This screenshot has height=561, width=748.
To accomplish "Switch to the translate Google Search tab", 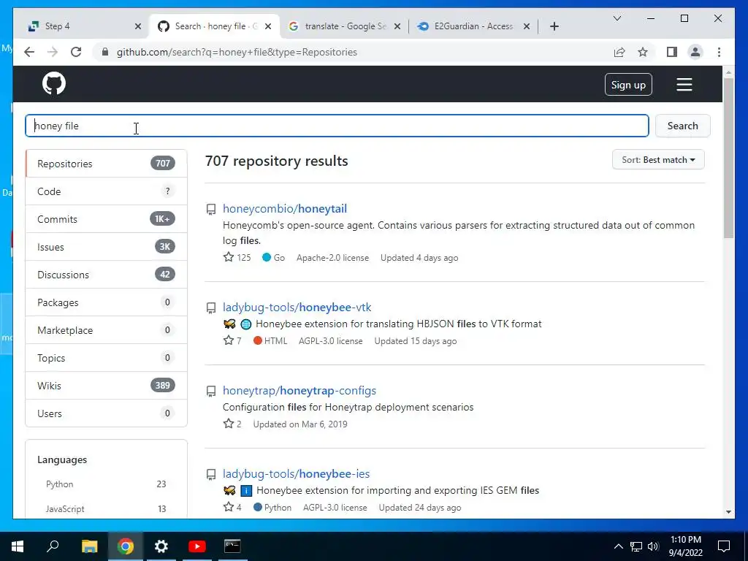I will point(345,26).
